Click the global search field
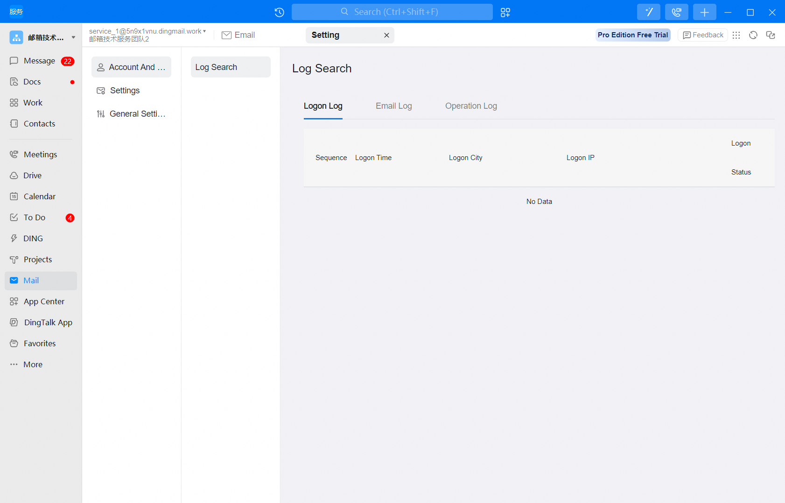 pyautogui.click(x=392, y=12)
